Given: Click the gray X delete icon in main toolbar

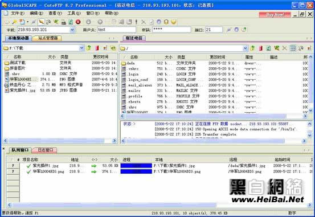Looking at the screenshot, I should (144, 22).
